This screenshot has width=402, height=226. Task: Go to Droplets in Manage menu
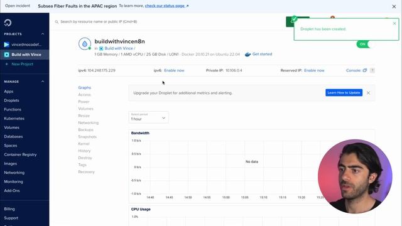[x=11, y=100]
